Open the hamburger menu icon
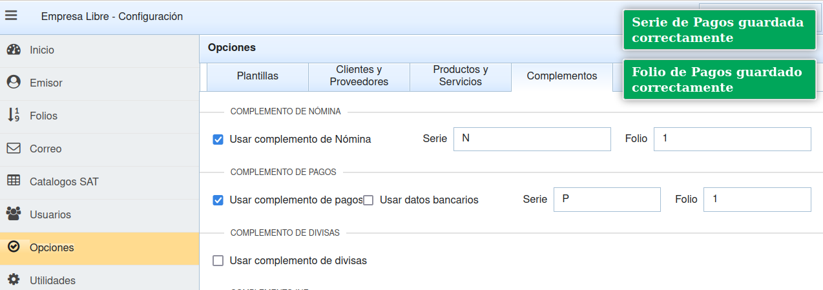This screenshot has height=290, width=823. 11,16
